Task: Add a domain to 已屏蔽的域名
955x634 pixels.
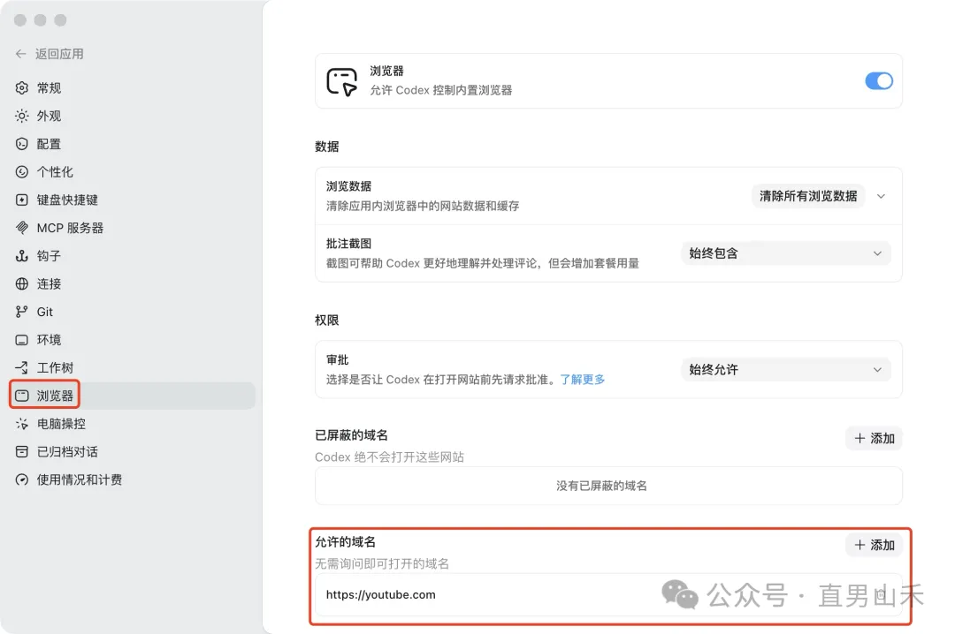Action: click(x=874, y=438)
